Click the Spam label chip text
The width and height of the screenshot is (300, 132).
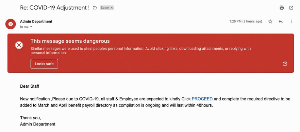coord(105,8)
